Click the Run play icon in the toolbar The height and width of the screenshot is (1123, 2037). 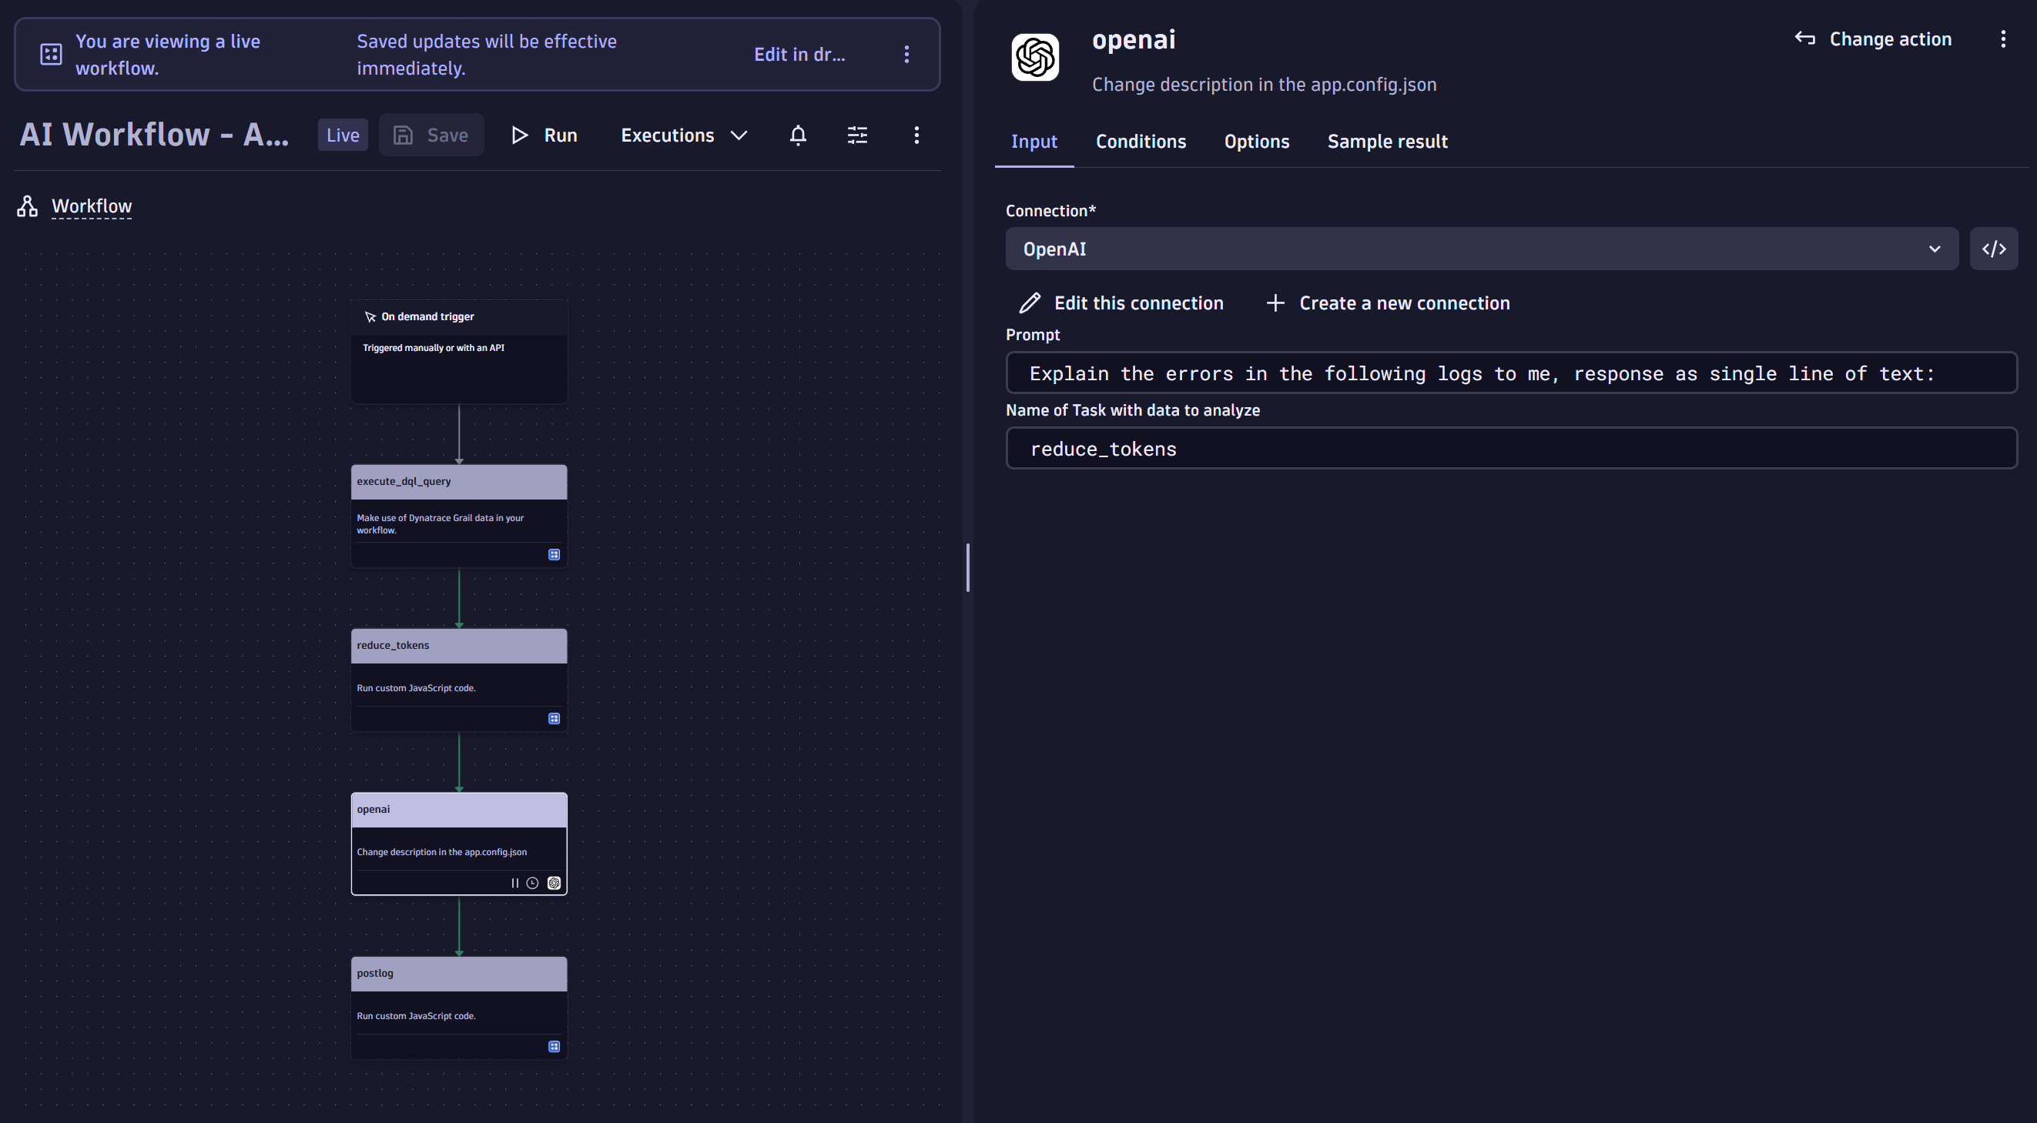520,135
